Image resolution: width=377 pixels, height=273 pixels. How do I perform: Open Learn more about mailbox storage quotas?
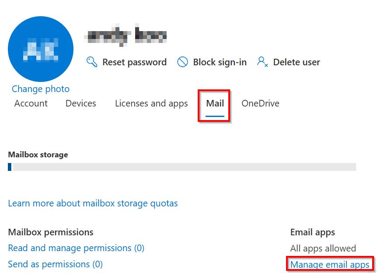93,203
